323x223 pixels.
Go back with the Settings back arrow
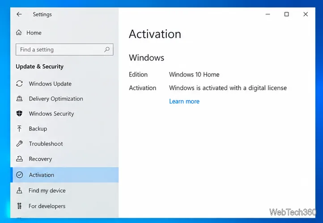tap(19, 14)
